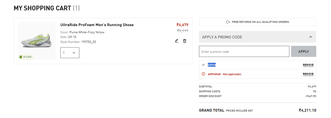331x118 pixels.
Task: Click the red warning icon beside ANPUMA5
Action: pos(203,74)
